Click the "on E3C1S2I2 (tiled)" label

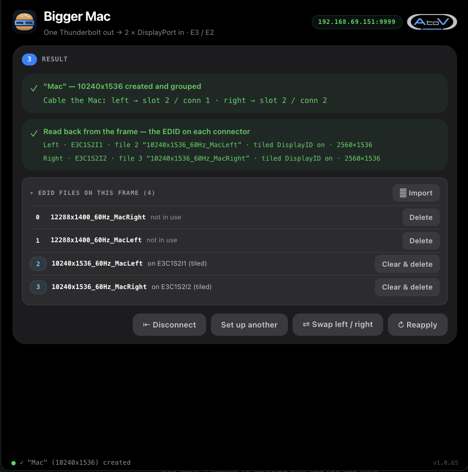coord(182,287)
